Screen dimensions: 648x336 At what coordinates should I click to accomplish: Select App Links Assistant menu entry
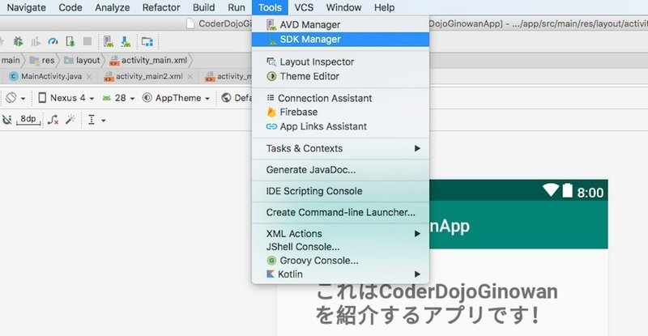340,126
